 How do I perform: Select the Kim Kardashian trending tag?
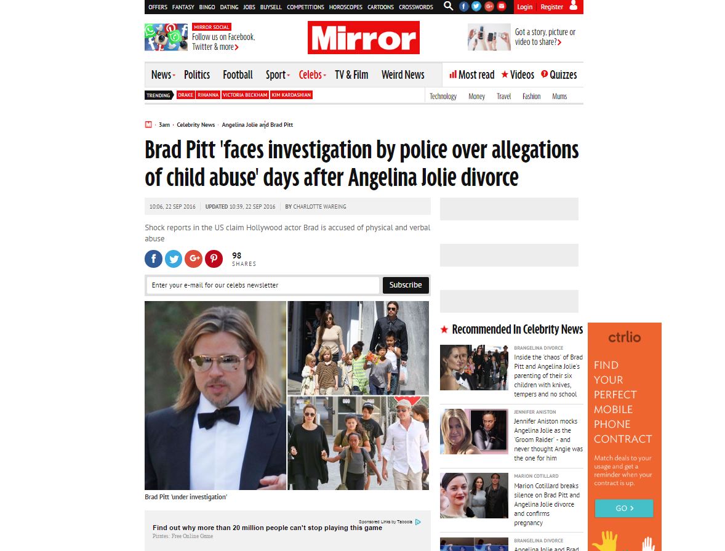coord(291,95)
